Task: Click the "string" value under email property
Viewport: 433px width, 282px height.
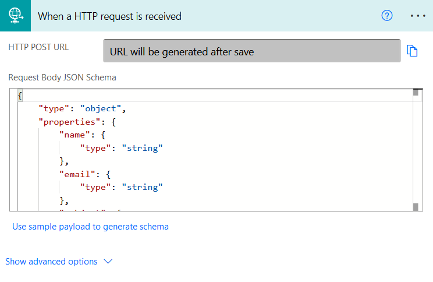Action: (x=142, y=187)
